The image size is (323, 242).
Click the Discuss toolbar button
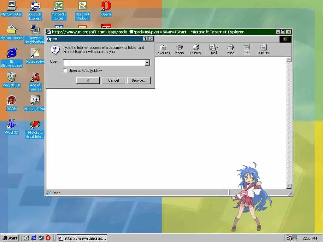pos(263,49)
